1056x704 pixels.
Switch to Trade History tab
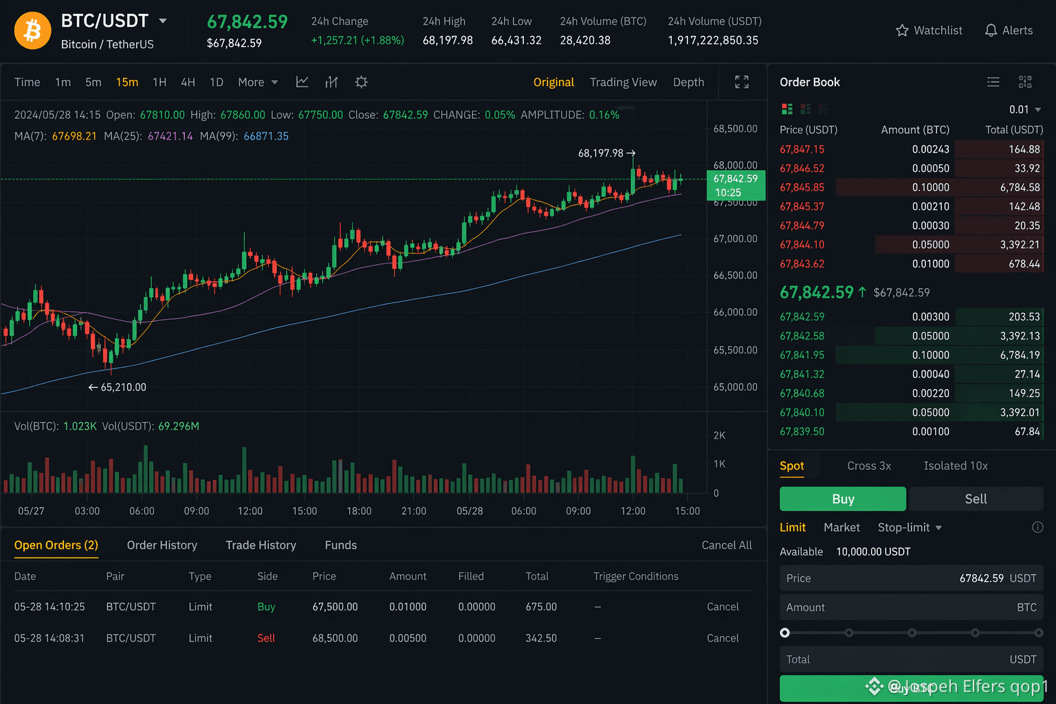(x=261, y=545)
